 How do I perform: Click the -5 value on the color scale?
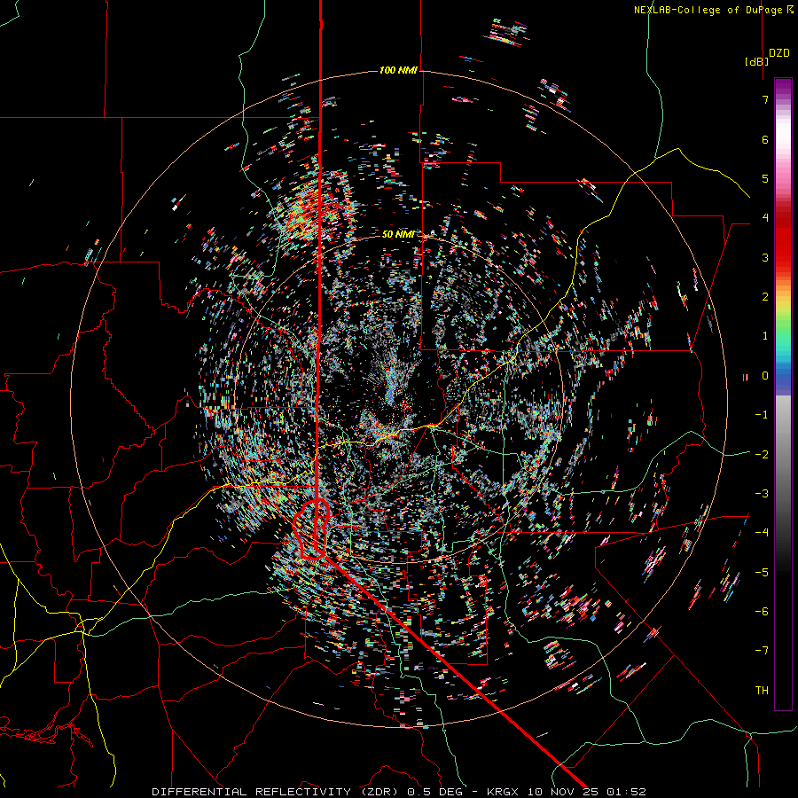pyautogui.click(x=762, y=573)
